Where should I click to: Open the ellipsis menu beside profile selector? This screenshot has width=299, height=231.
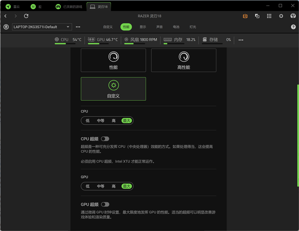(78, 27)
